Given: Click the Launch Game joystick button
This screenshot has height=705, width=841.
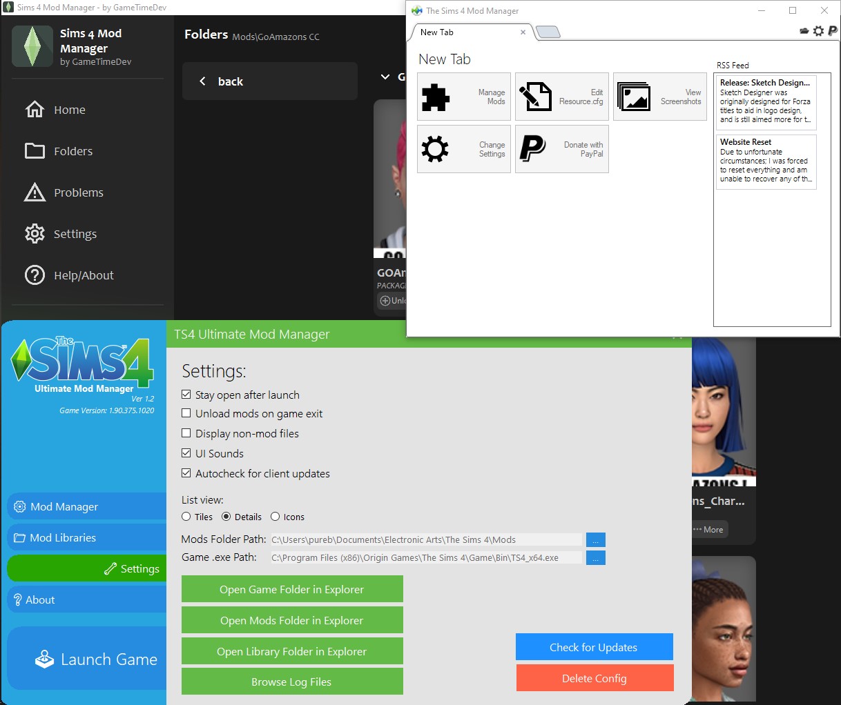Looking at the screenshot, I should (87, 659).
